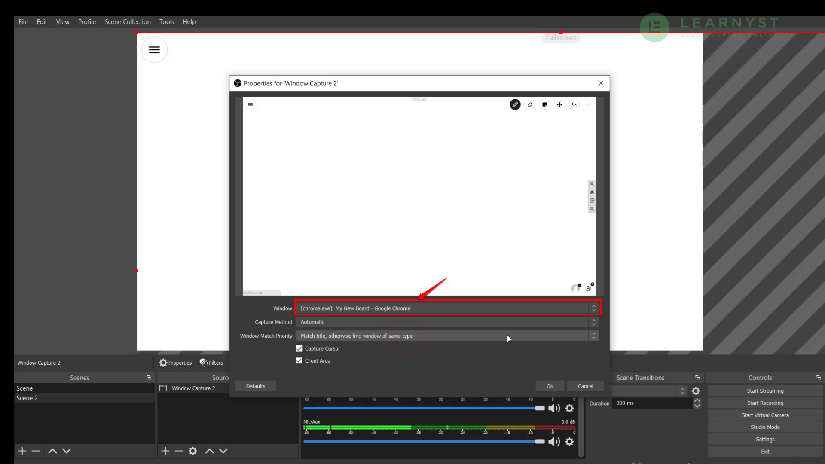Toggle the Capture Cursor checkbox
Viewport: 825px width, 464px height.
tap(299, 348)
